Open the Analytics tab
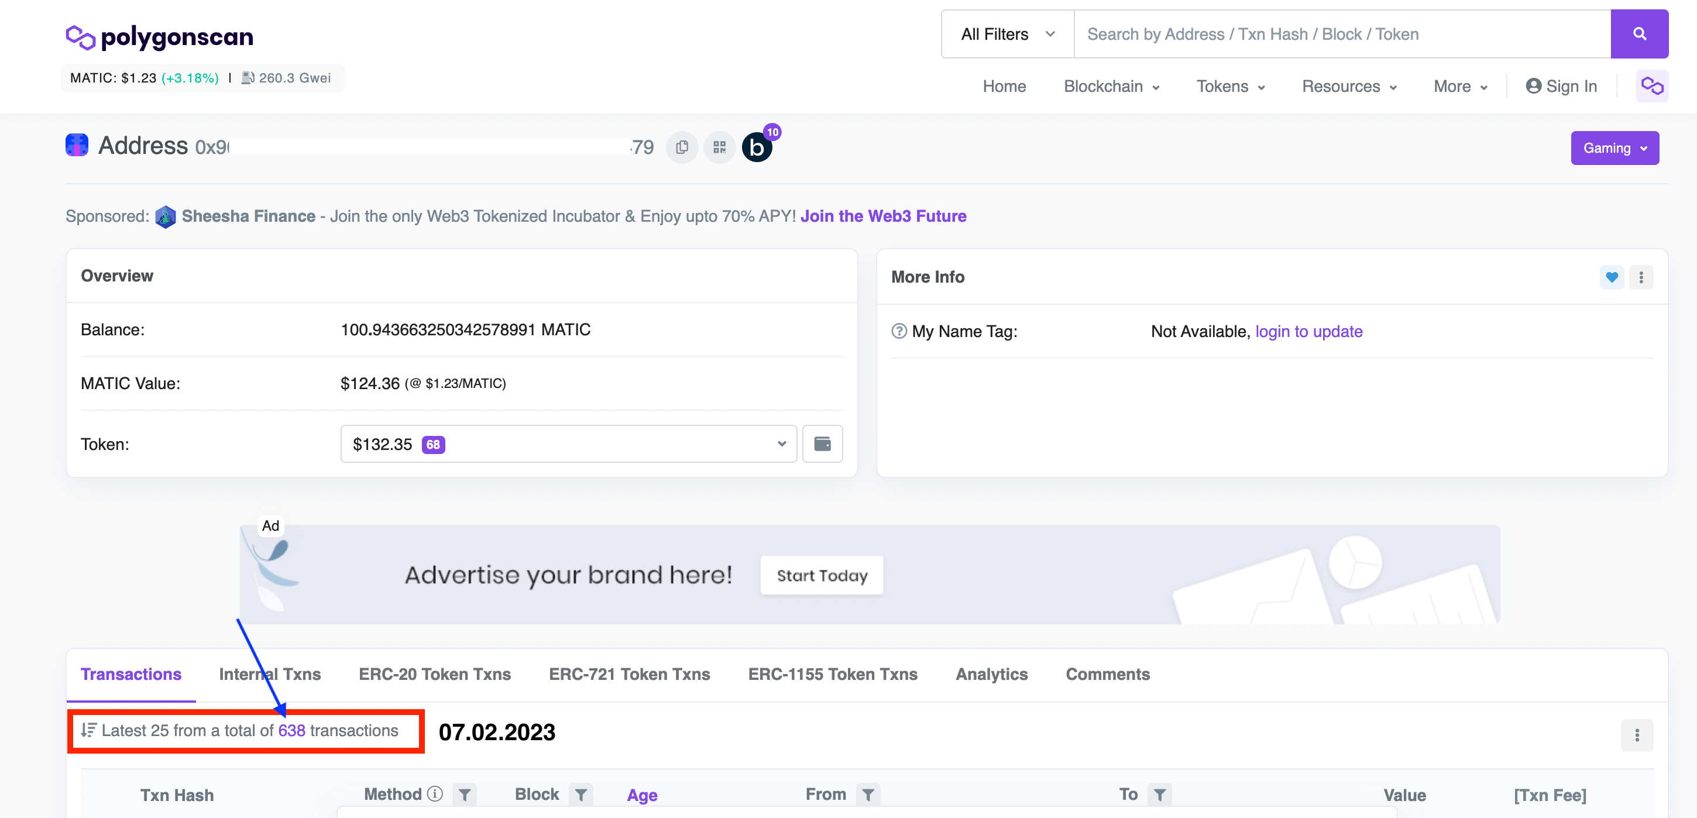1697x818 pixels. (x=991, y=675)
